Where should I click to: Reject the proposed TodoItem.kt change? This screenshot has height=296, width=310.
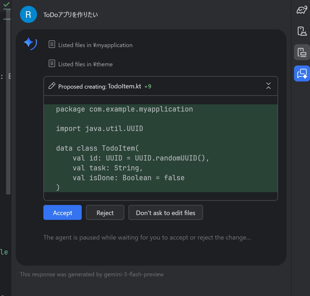[x=105, y=212]
